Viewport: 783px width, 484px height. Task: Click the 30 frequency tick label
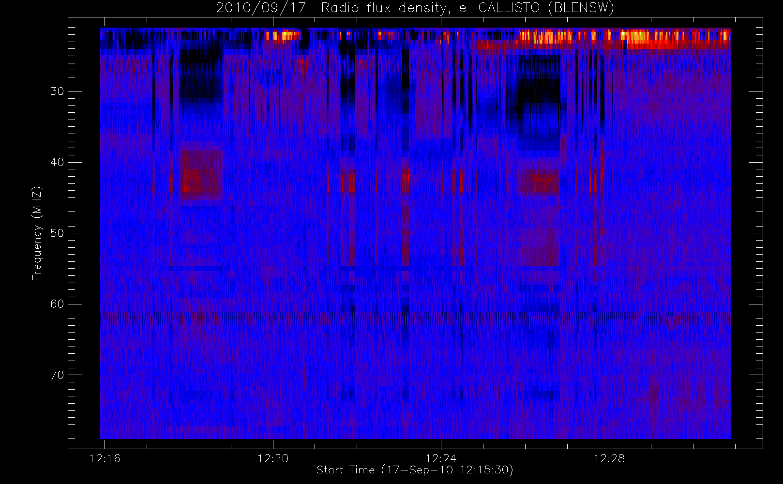pos(57,91)
